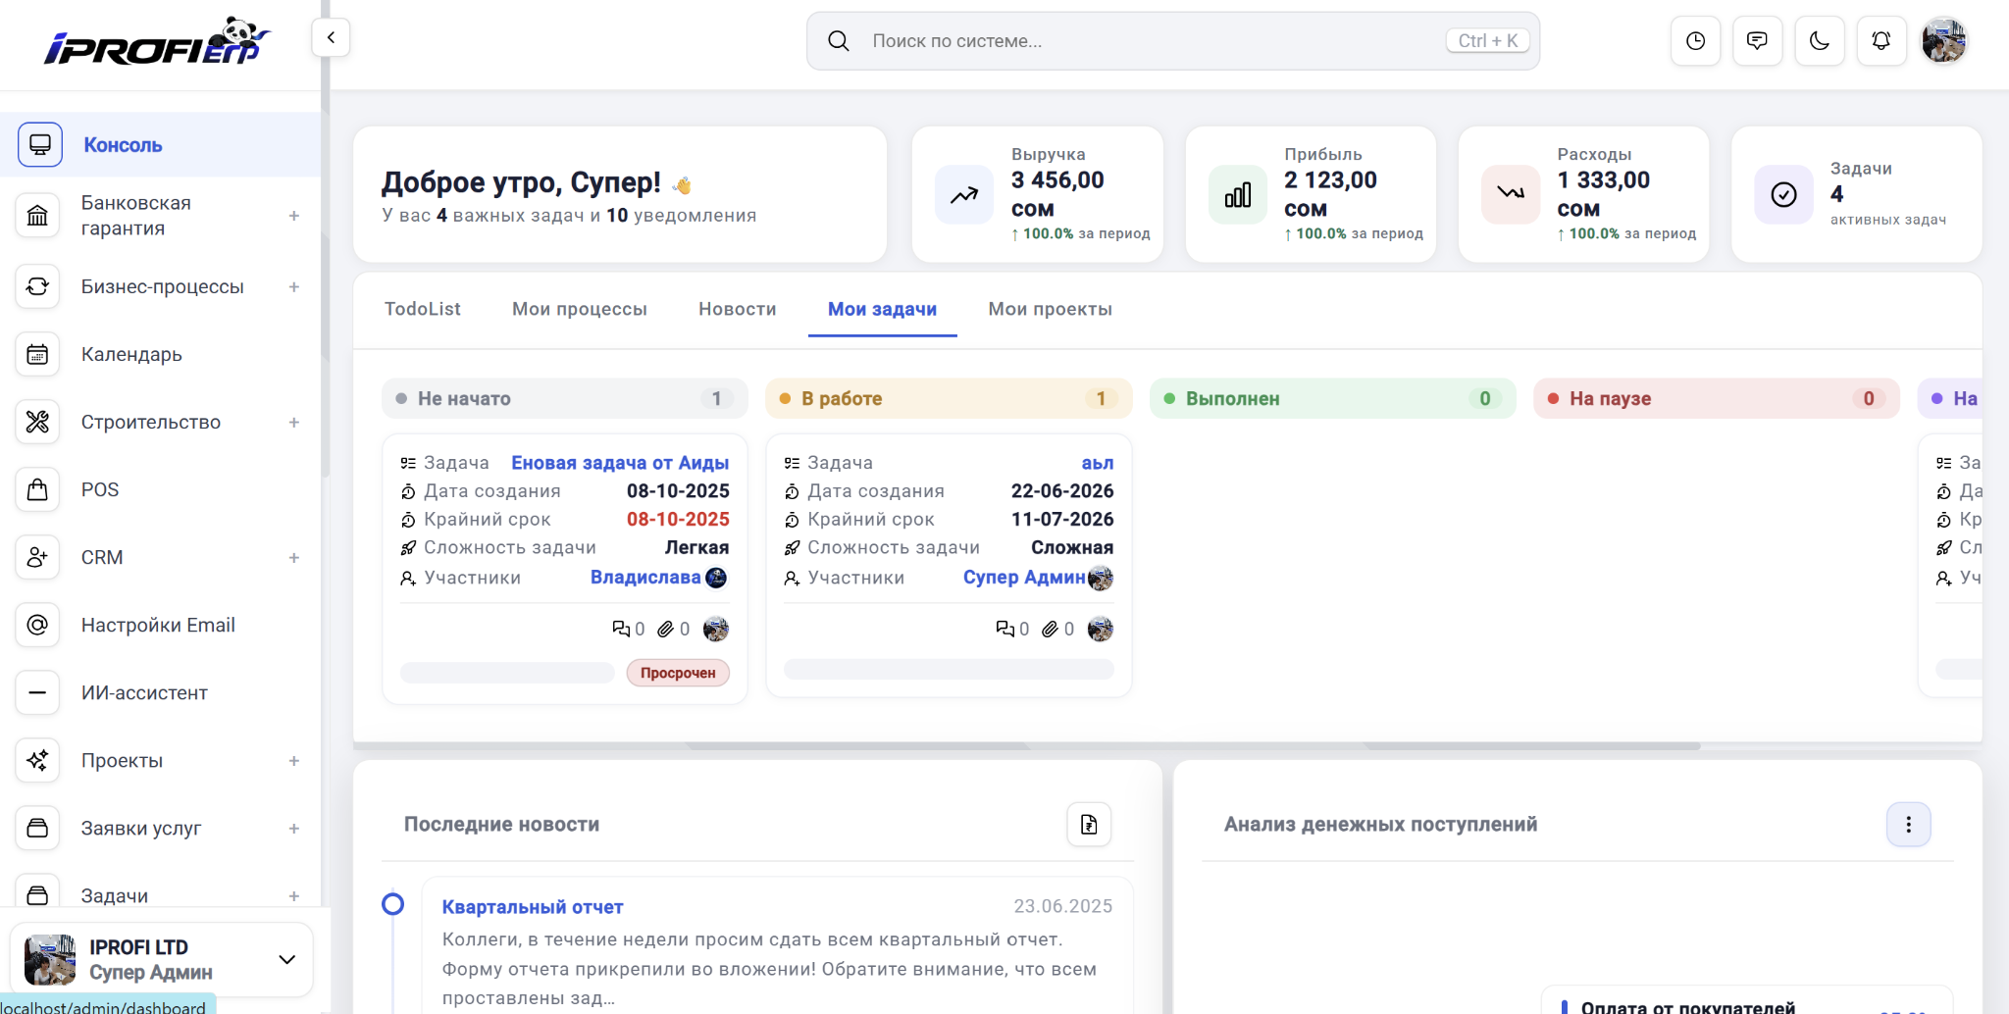Switch to the Новости tab
2009x1014 pixels.
point(738,309)
